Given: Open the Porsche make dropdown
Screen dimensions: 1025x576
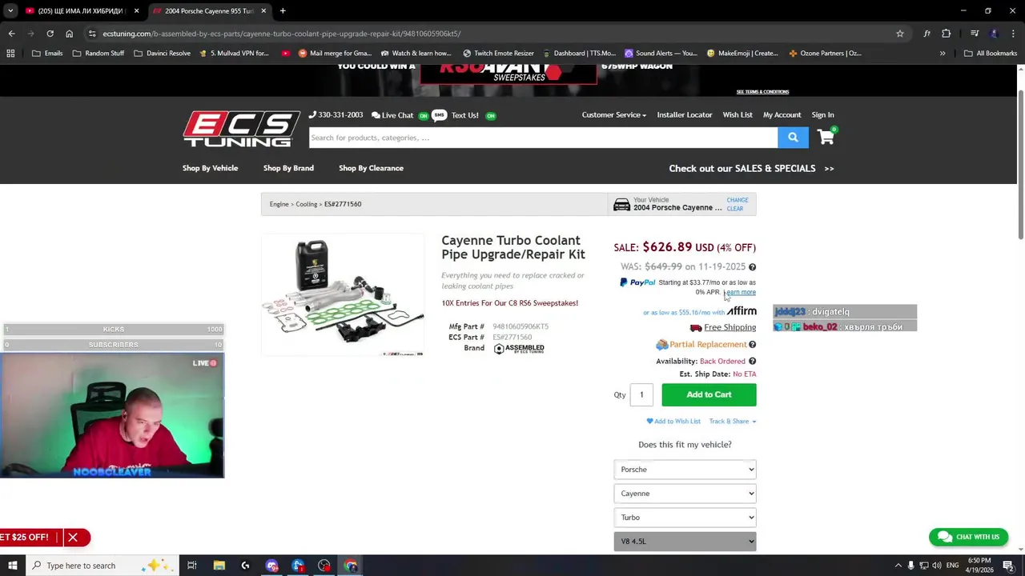Looking at the screenshot, I should (685, 470).
